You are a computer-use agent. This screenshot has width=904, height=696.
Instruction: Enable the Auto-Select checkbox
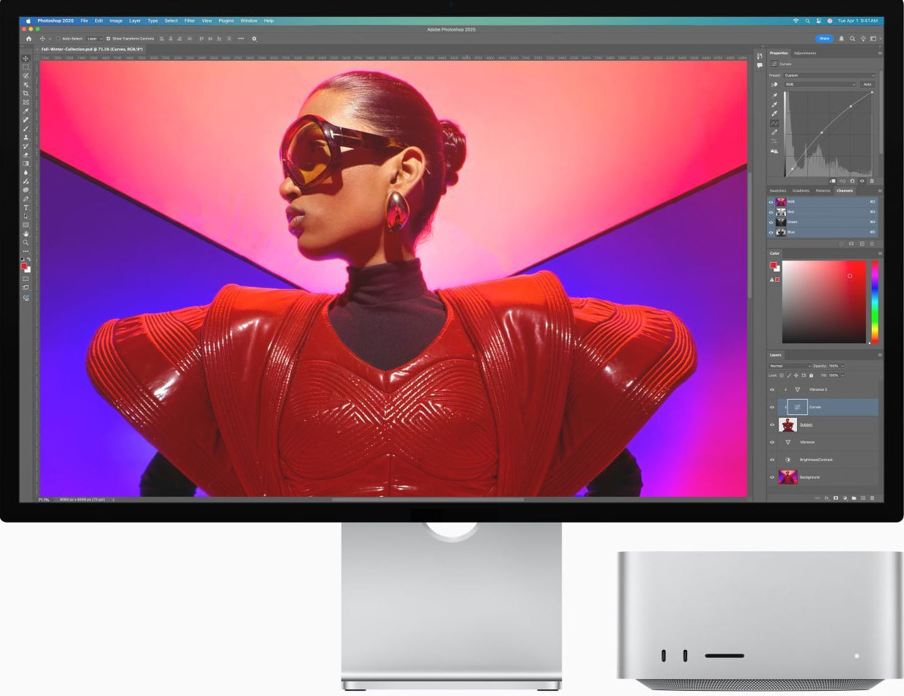click(58, 38)
